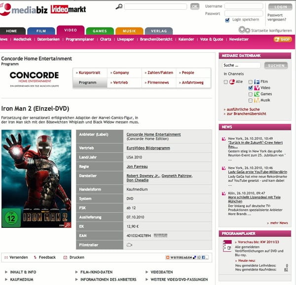Focus the Datenbank Suche field
Screen dimensions: 296x285
pyautogui.click(x=241, y=65)
